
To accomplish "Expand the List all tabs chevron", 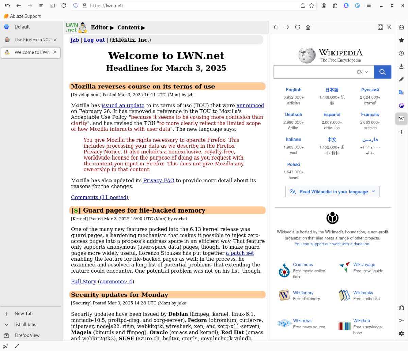I will [x=6, y=325].
